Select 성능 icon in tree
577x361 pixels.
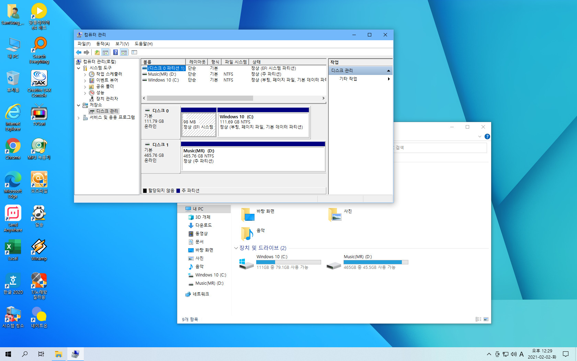point(92,93)
